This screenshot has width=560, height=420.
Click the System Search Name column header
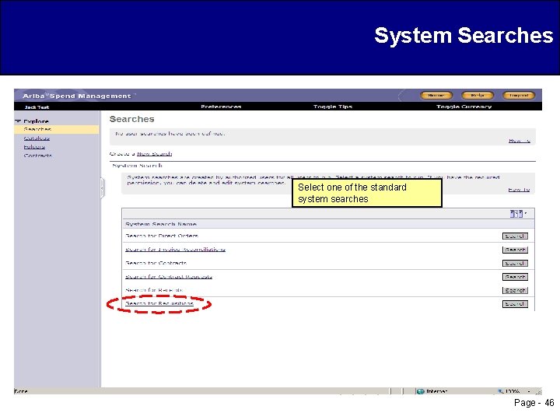(x=161, y=224)
